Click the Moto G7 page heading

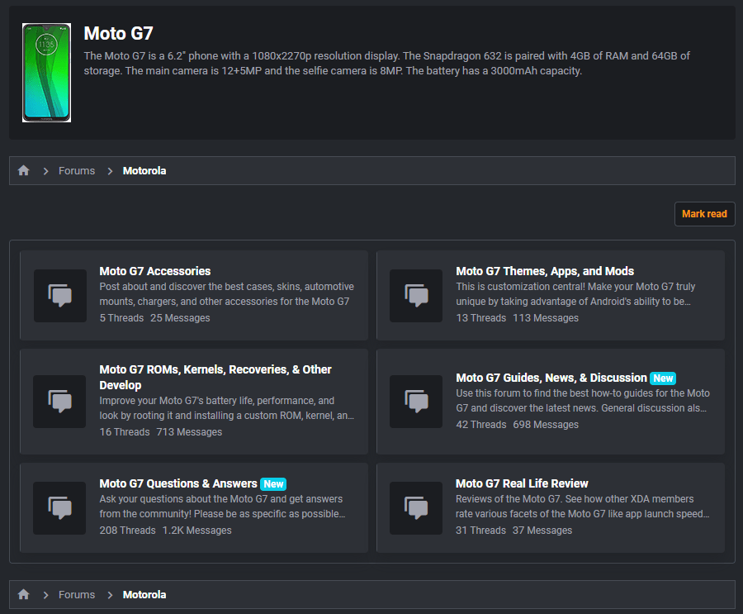[x=118, y=33]
